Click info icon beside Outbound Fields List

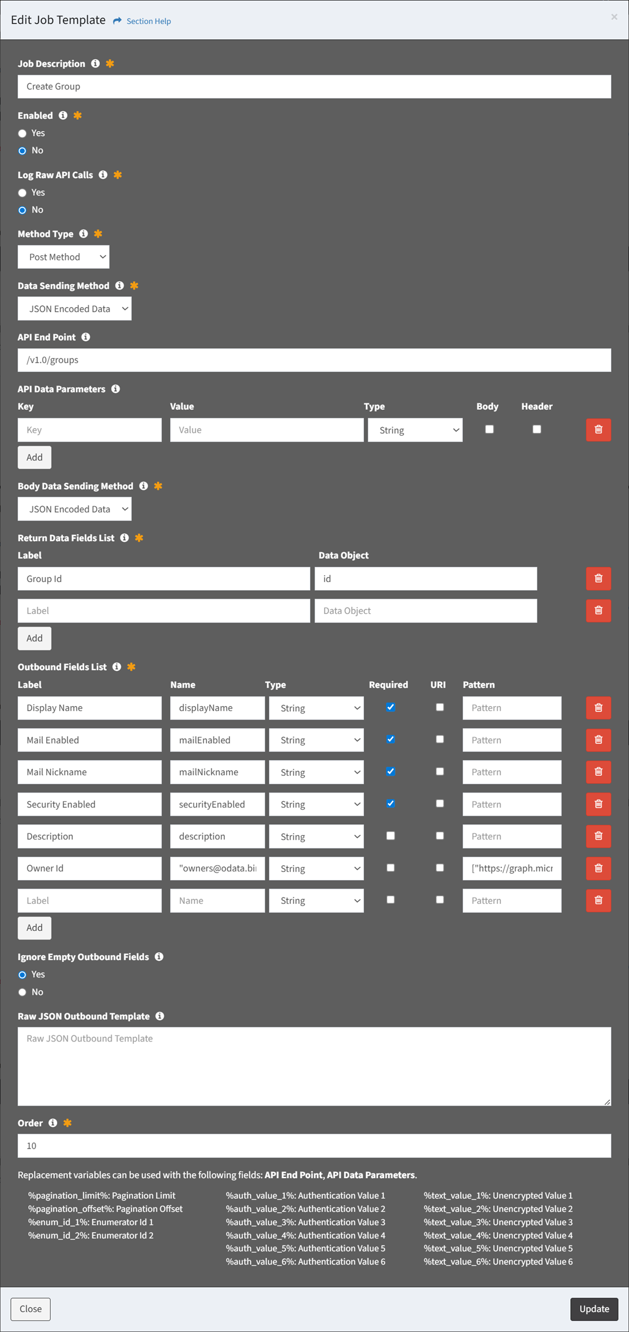117,667
